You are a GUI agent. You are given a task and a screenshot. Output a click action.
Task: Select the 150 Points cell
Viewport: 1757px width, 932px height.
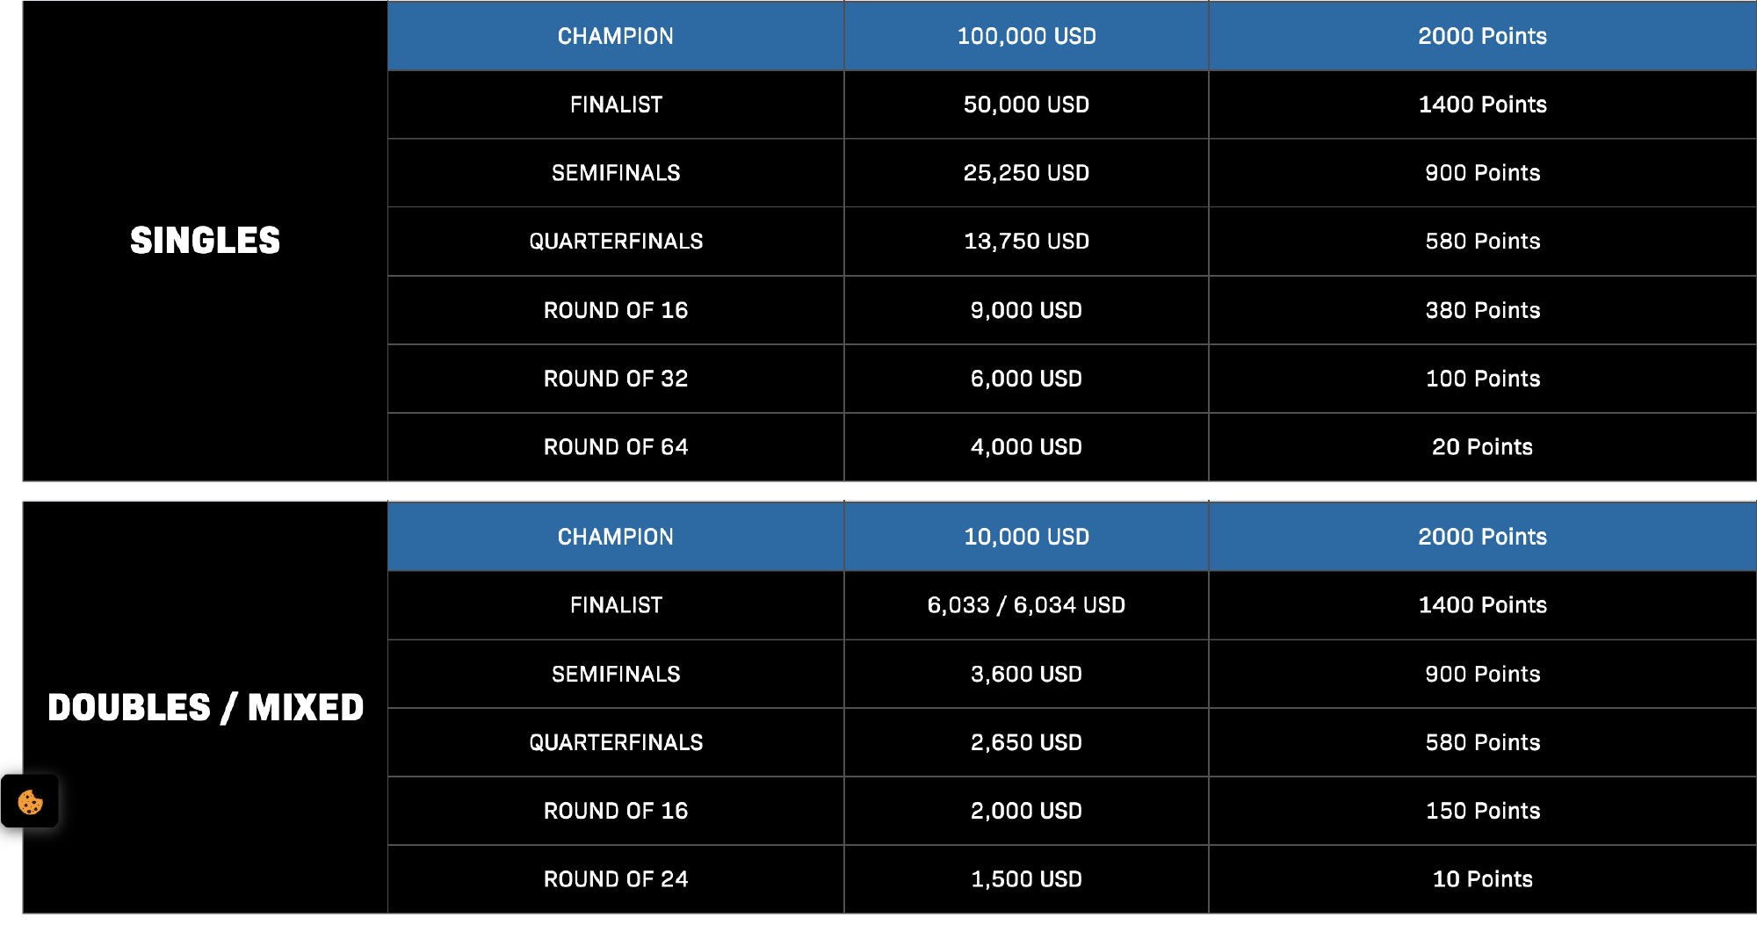(x=1482, y=811)
